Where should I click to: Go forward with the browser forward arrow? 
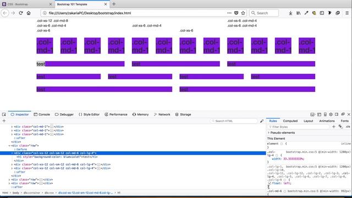pos(13,13)
